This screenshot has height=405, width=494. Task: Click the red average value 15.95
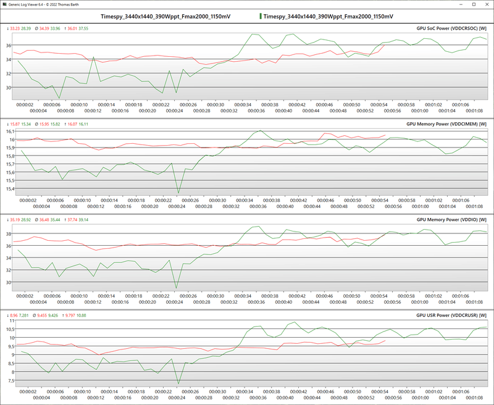44,124
